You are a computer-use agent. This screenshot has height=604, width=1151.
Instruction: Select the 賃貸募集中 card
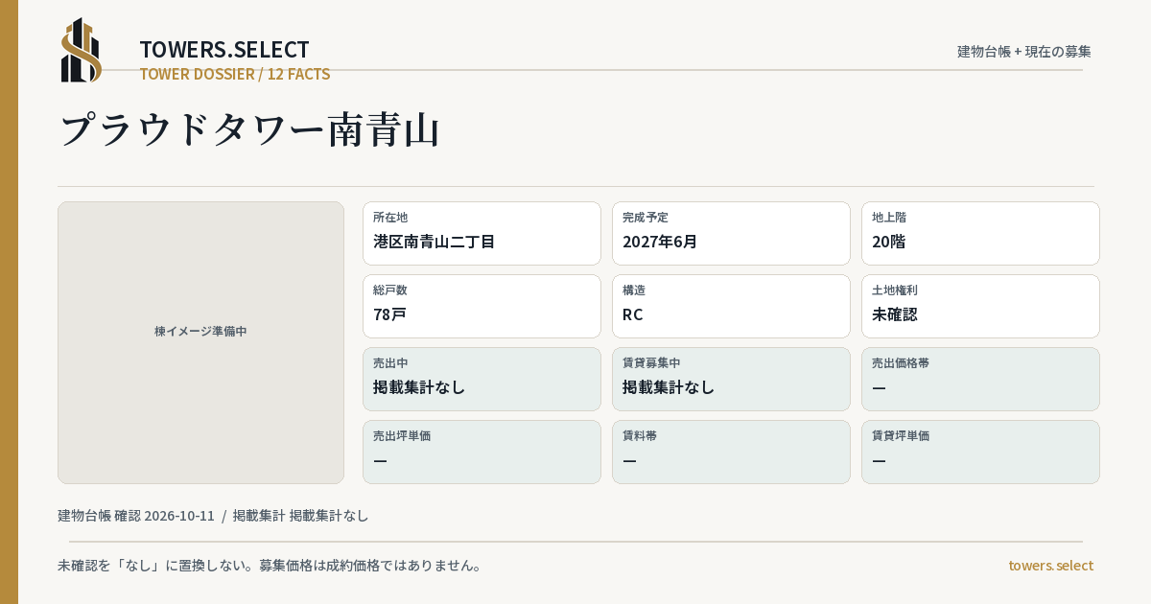(x=731, y=379)
